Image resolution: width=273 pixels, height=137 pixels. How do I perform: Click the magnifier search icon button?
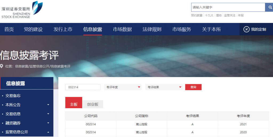click(x=269, y=7)
